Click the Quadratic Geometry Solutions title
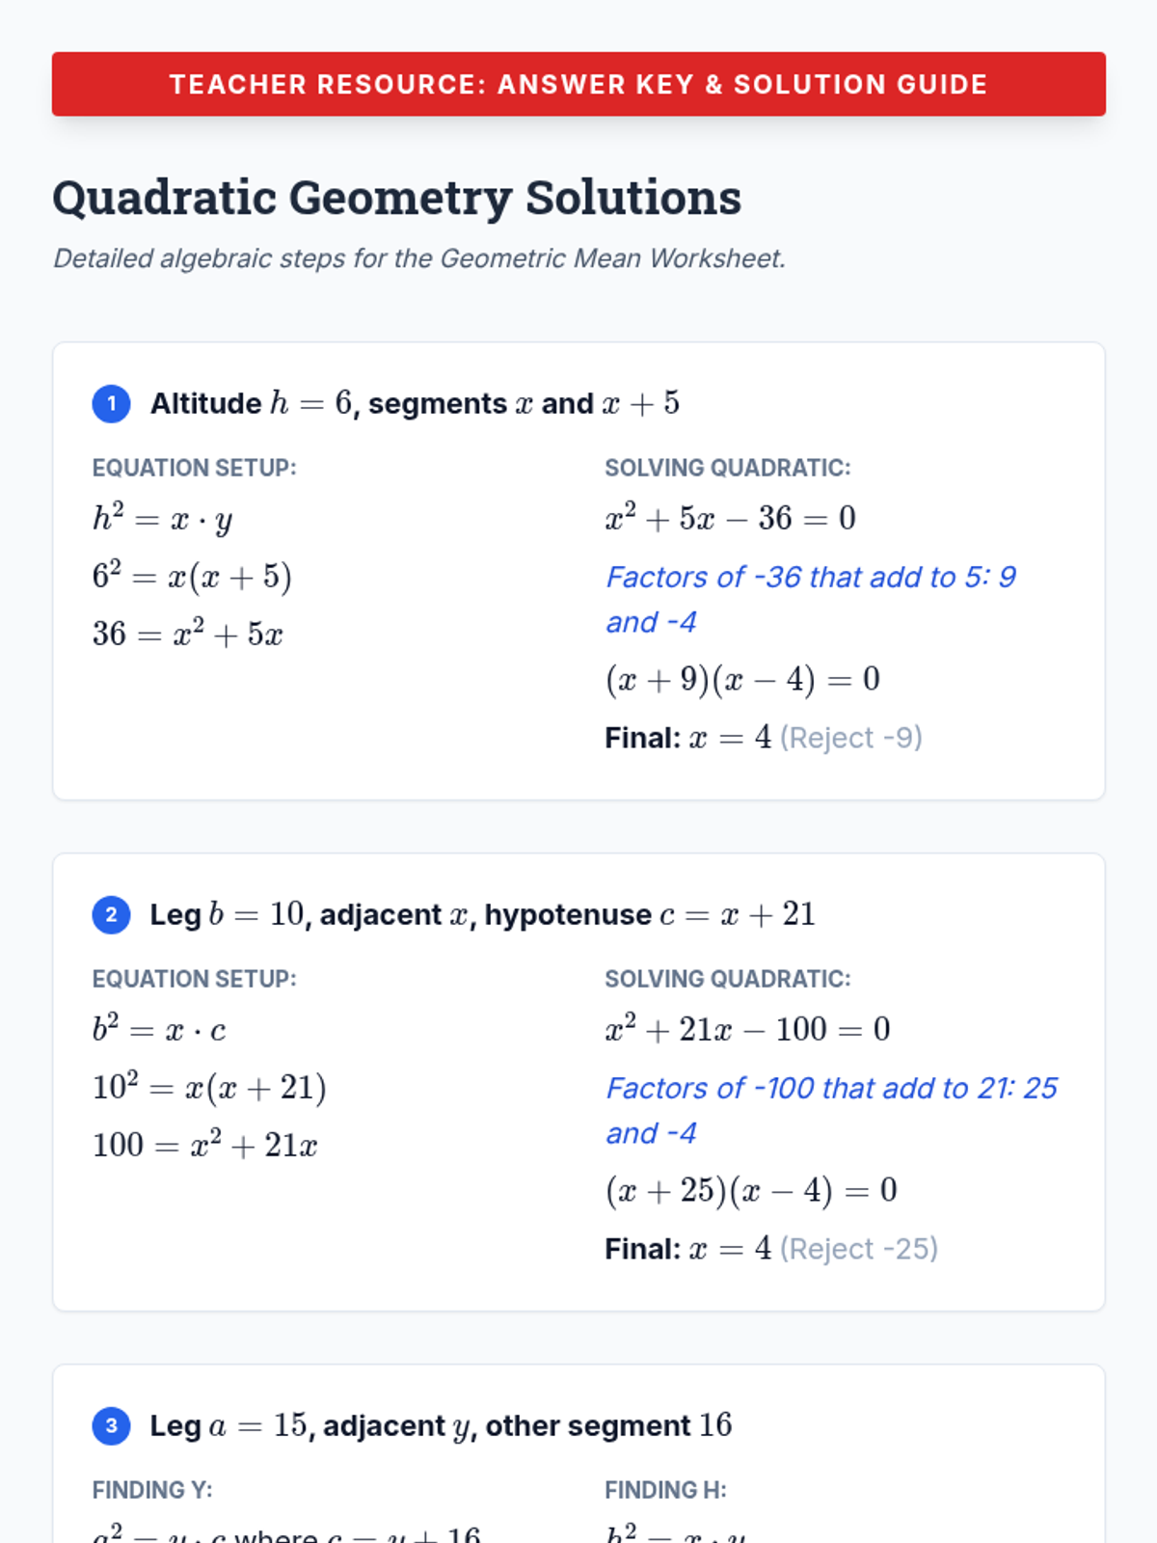This screenshot has height=1543, width=1157. click(396, 198)
